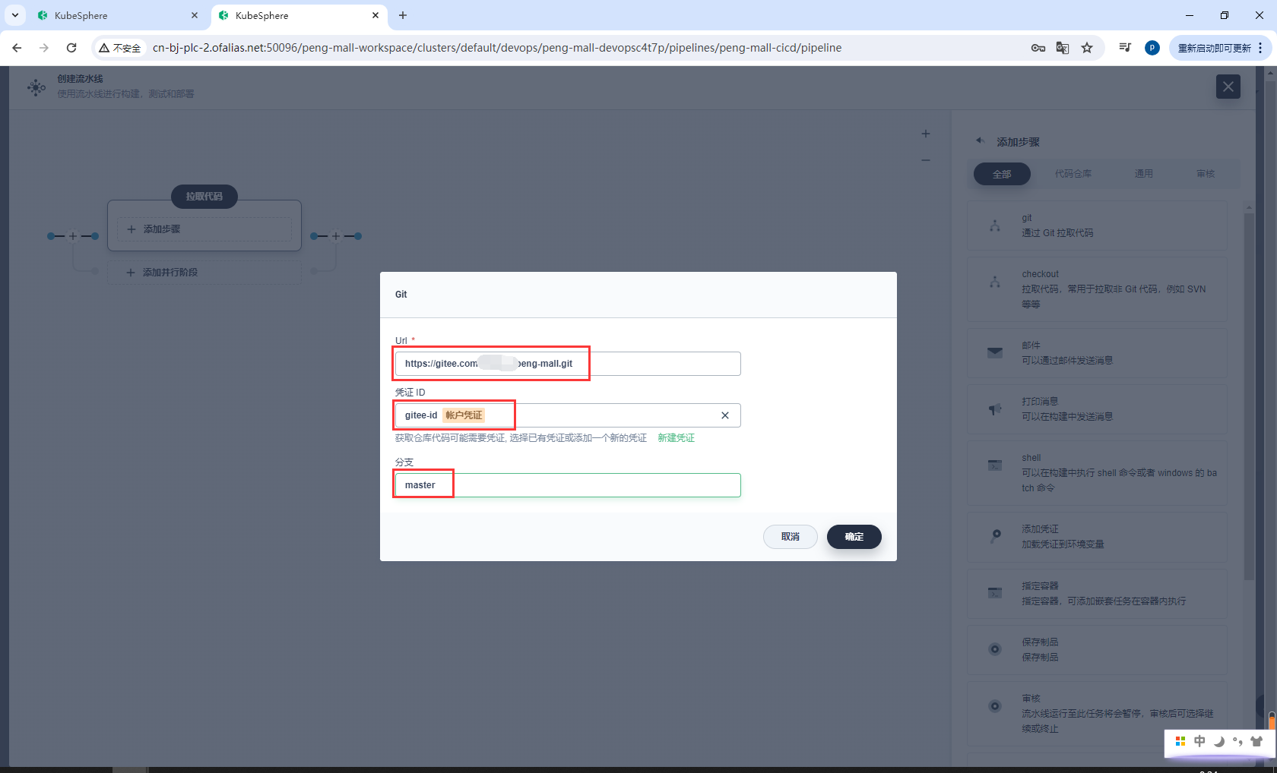Click 取消 in the Git dialog
This screenshot has height=773, width=1277.
pyautogui.click(x=791, y=537)
